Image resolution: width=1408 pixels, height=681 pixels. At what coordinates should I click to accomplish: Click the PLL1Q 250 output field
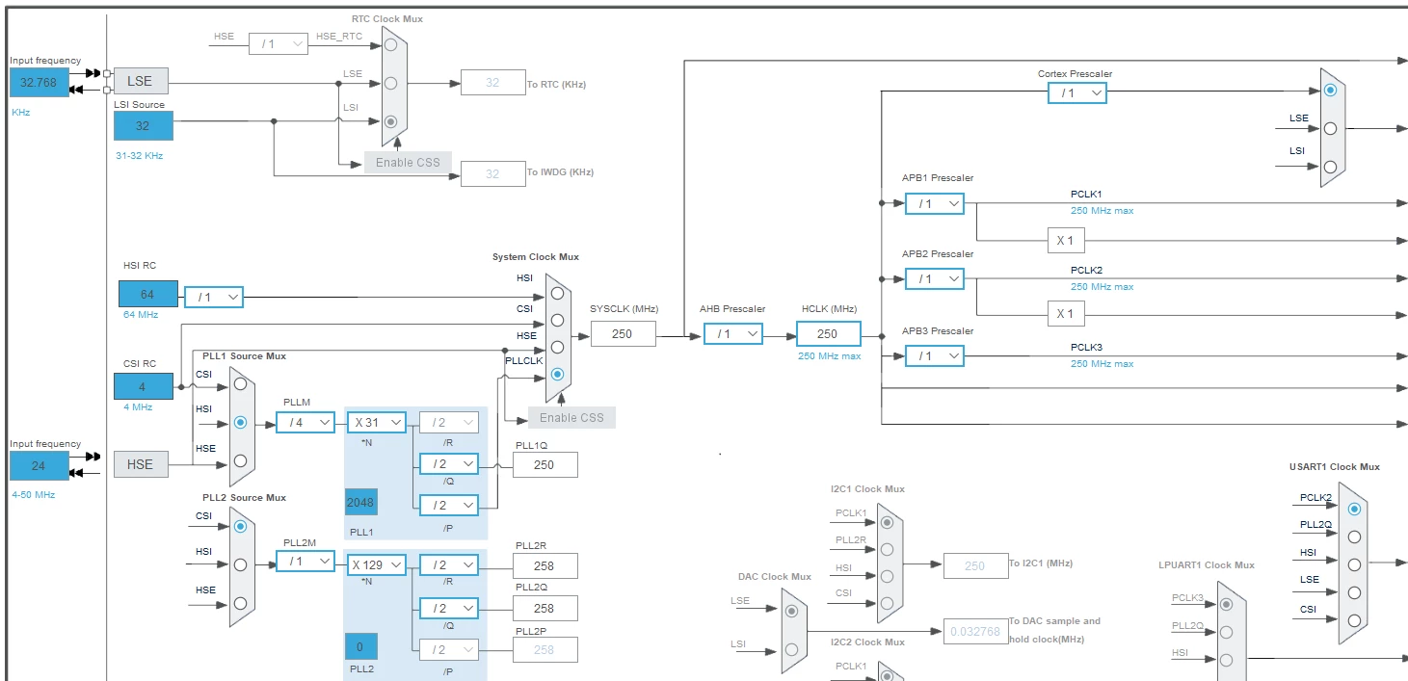pyautogui.click(x=545, y=464)
